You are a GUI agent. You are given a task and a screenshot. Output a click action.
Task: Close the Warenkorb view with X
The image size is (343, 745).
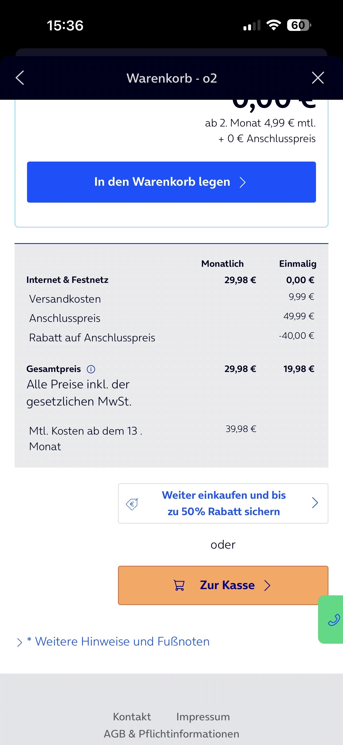[318, 78]
